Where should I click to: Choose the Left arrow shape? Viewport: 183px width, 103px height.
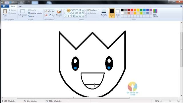click(80, 13)
